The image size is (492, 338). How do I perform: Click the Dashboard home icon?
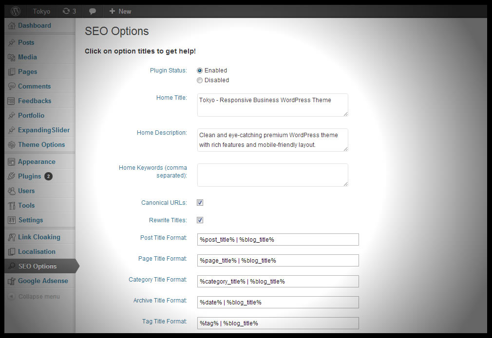click(x=12, y=26)
